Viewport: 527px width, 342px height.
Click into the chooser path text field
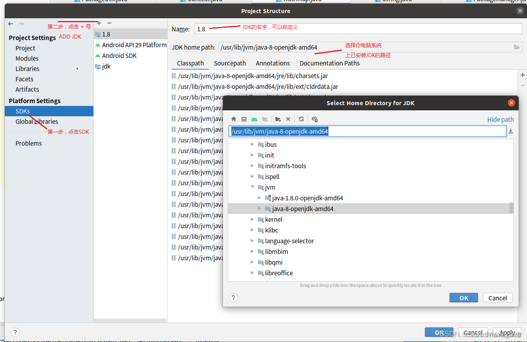point(368,131)
